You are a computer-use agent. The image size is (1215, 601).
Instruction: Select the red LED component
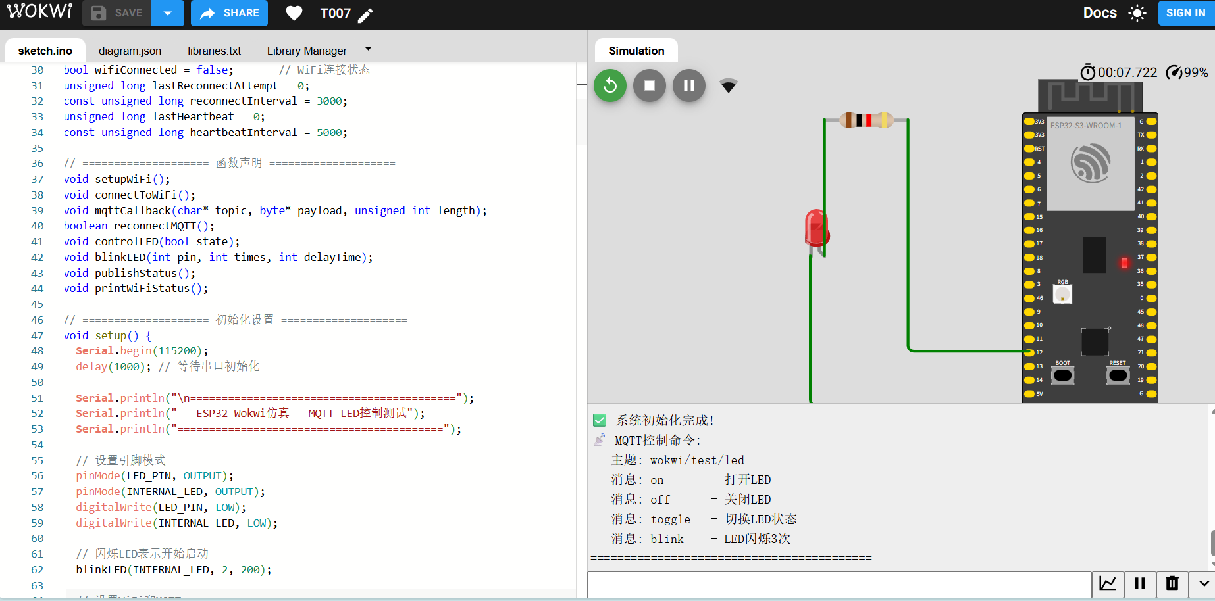tap(816, 228)
